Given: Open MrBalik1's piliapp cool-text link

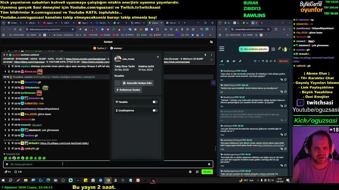Looking at the screenshot, I should tap(64, 143).
